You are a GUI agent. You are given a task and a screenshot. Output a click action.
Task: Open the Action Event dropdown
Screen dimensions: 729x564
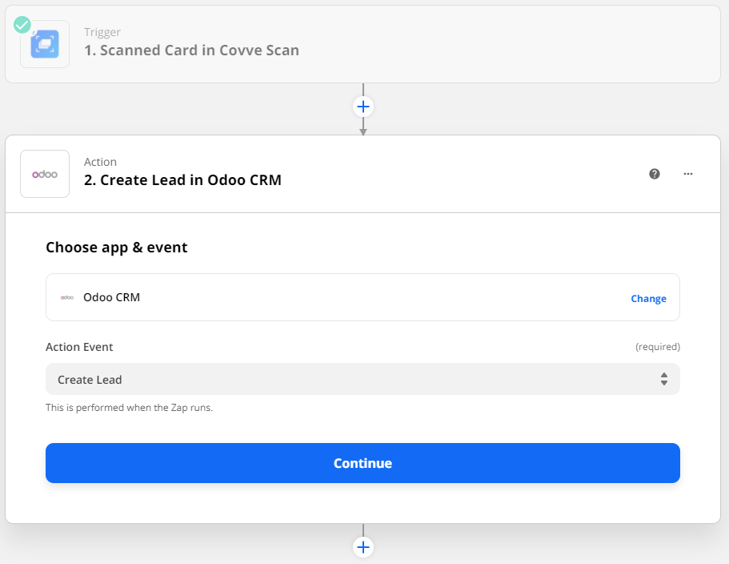click(x=362, y=379)
